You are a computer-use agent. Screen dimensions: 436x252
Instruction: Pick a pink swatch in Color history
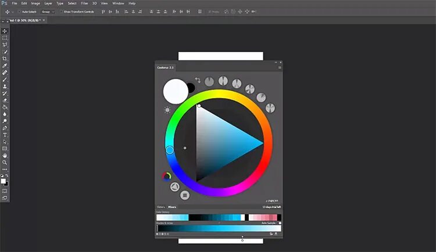click(263, 217)
